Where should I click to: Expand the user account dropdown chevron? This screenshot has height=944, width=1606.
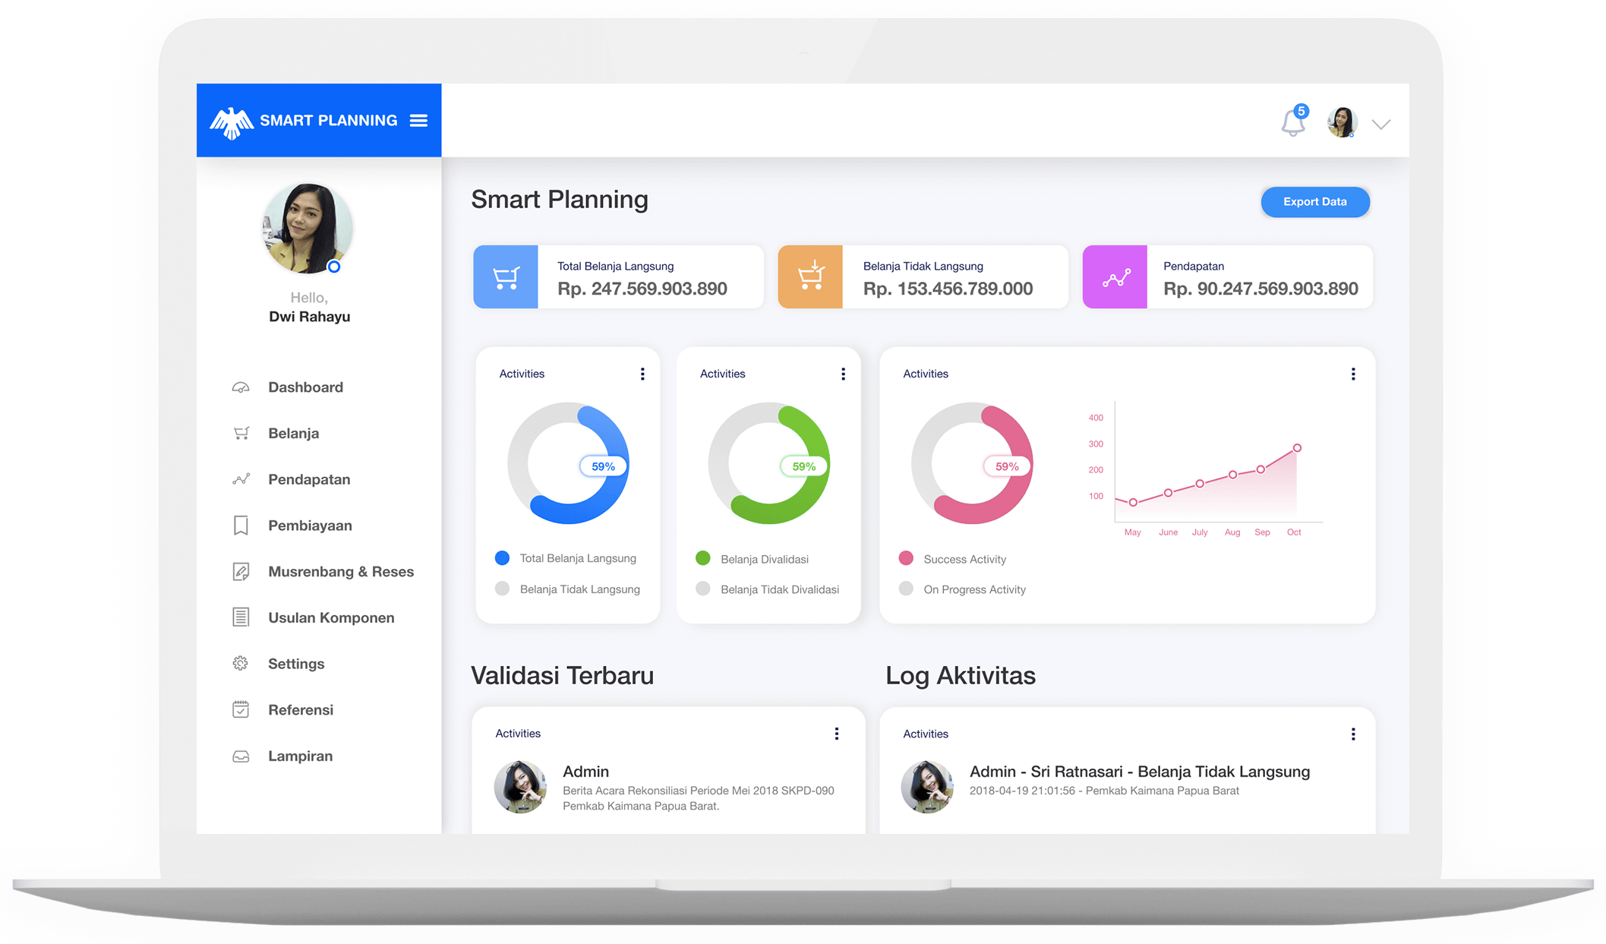click(x=1381, y=125)
